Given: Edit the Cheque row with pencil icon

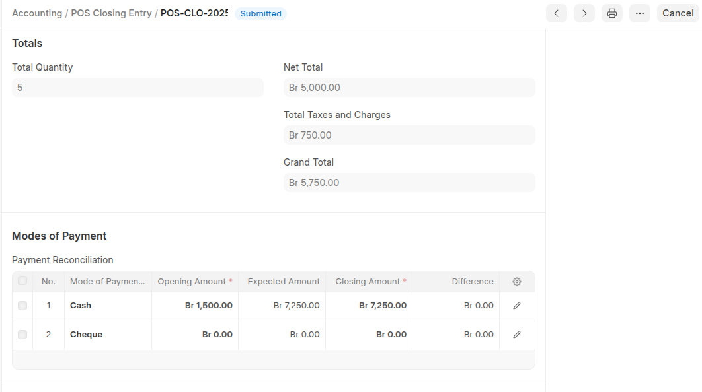Looking at the screenshot, I should [517, 335].
